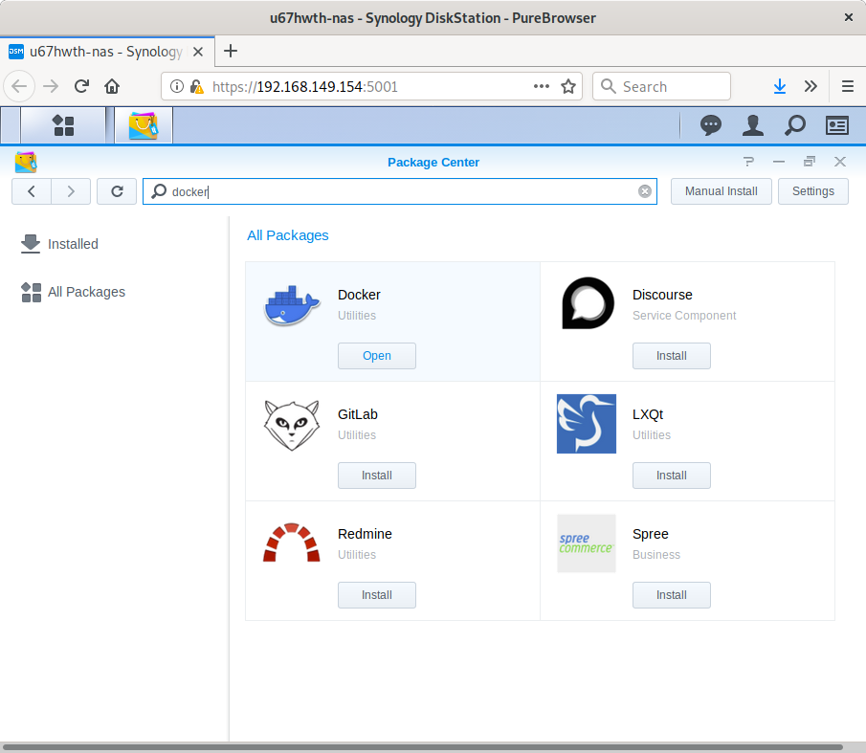Open a new browser tab
This screenshot has height=753, width=866.
[x=231, y=52]
